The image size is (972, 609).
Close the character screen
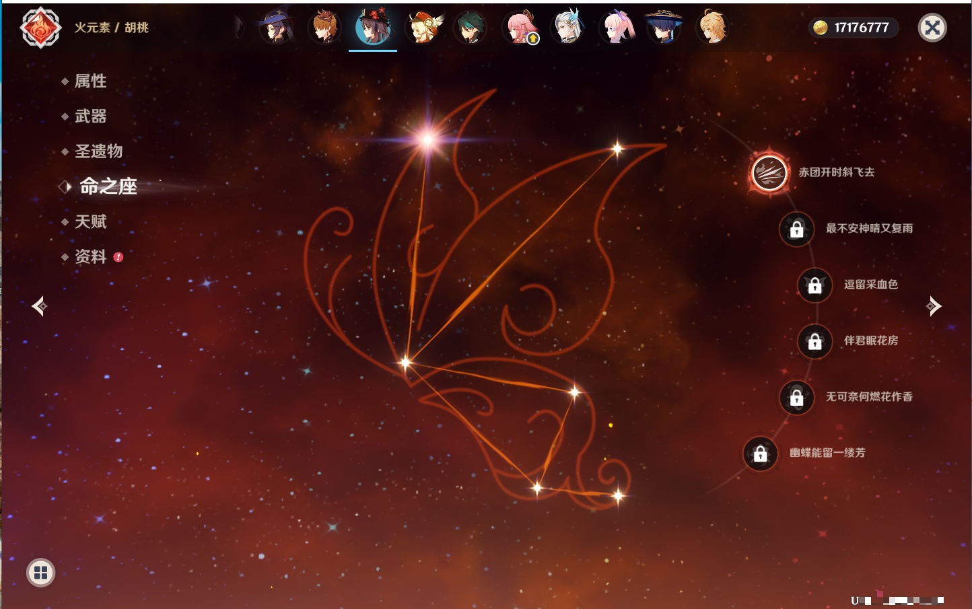[932, 28]
